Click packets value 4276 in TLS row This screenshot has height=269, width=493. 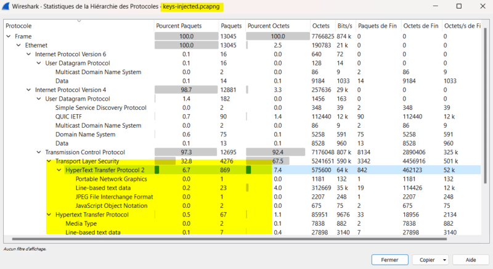pyautogui.click(x=226, y=161)
